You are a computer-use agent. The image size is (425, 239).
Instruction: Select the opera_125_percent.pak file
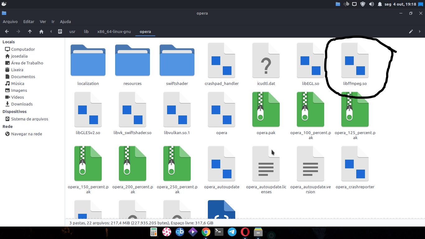tap(355, 110)
